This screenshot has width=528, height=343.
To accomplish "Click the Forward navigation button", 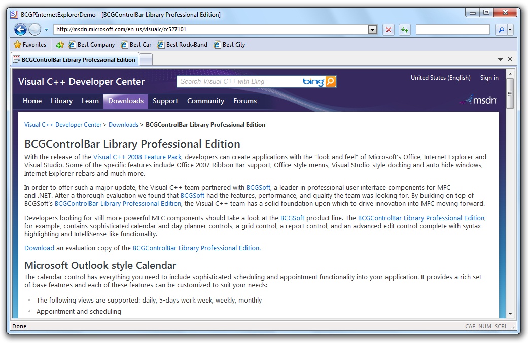I will pos(34,30).
